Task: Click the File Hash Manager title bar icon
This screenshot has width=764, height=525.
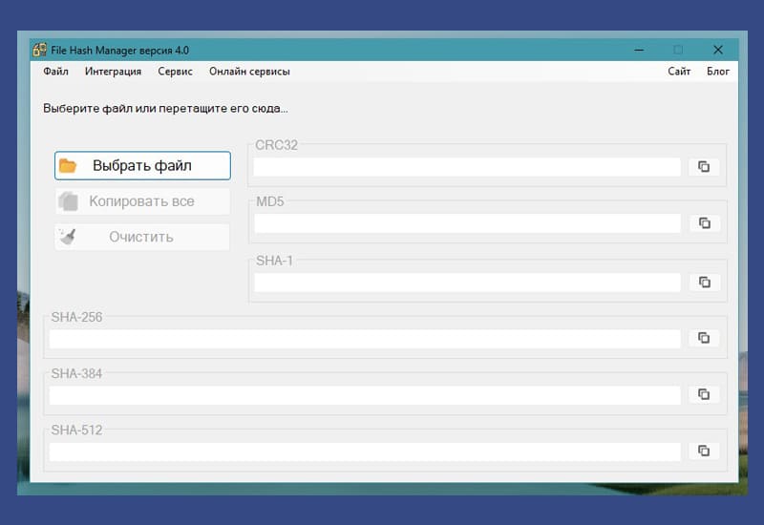Action: pos(39,50)
